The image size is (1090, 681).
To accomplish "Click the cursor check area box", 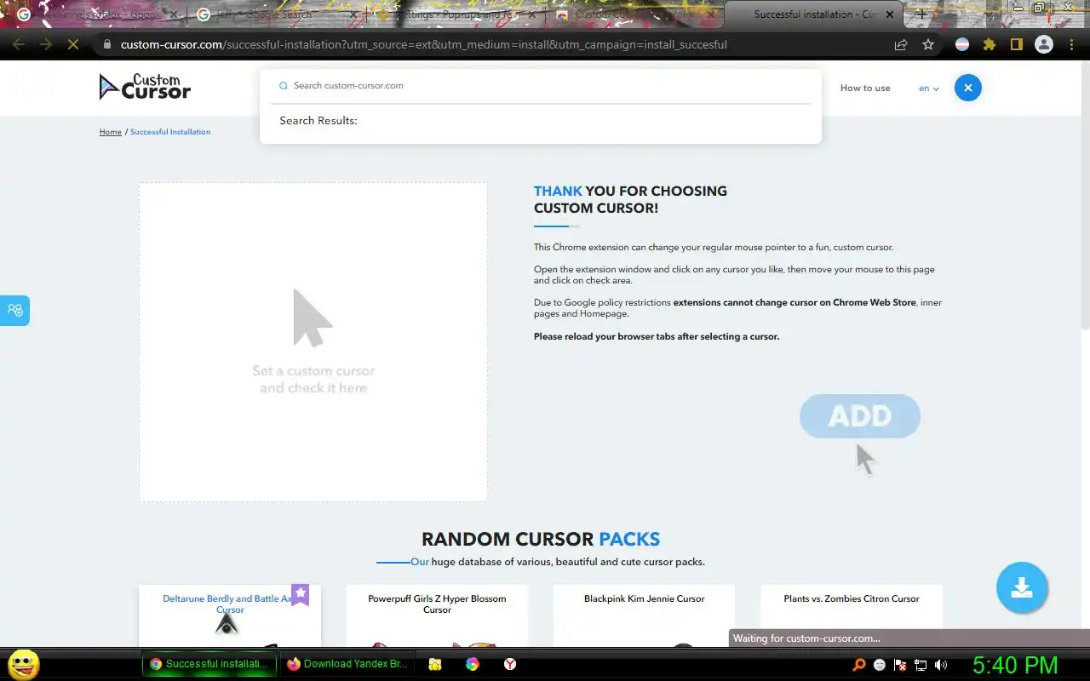I will click(313, 341).
